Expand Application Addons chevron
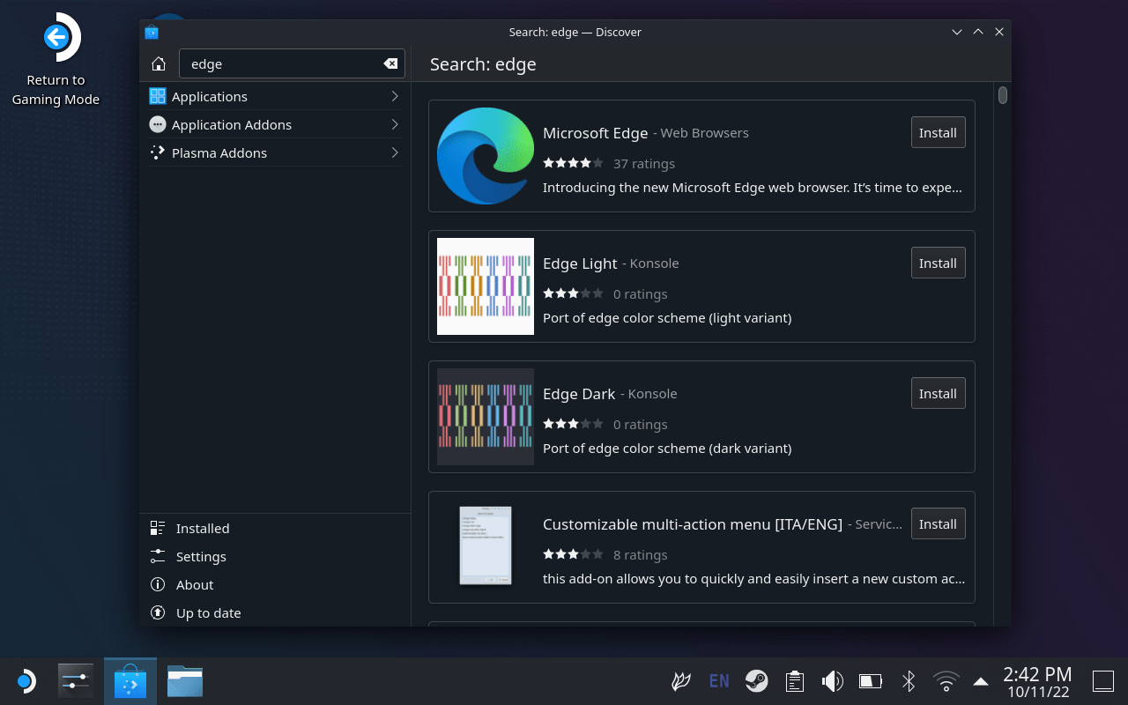Image resolution: width=1128 pixels, height=705 pixels. coord(395,124)
